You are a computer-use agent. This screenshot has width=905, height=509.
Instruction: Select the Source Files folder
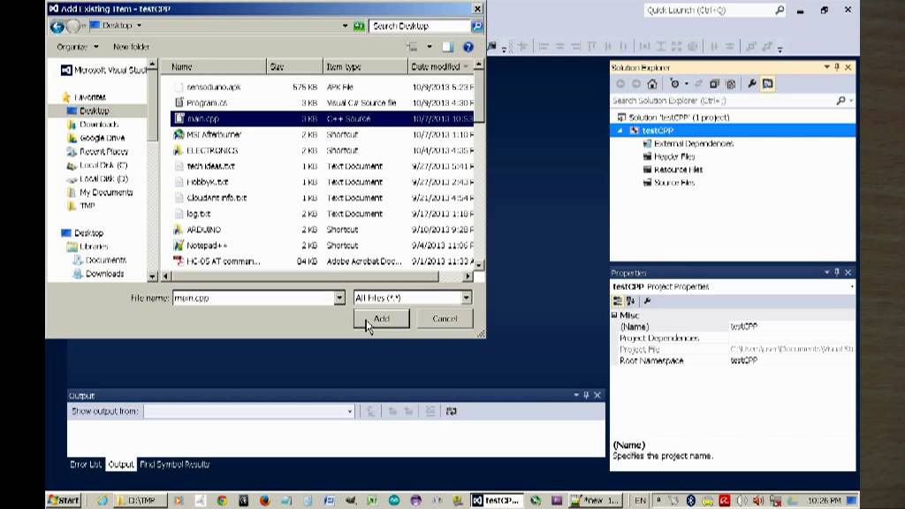tap(674, 183)
